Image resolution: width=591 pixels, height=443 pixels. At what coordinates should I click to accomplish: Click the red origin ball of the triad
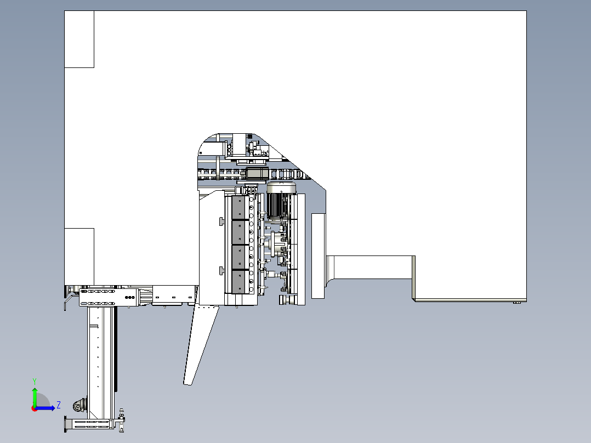pyautogui.click(x=35, y=408)
